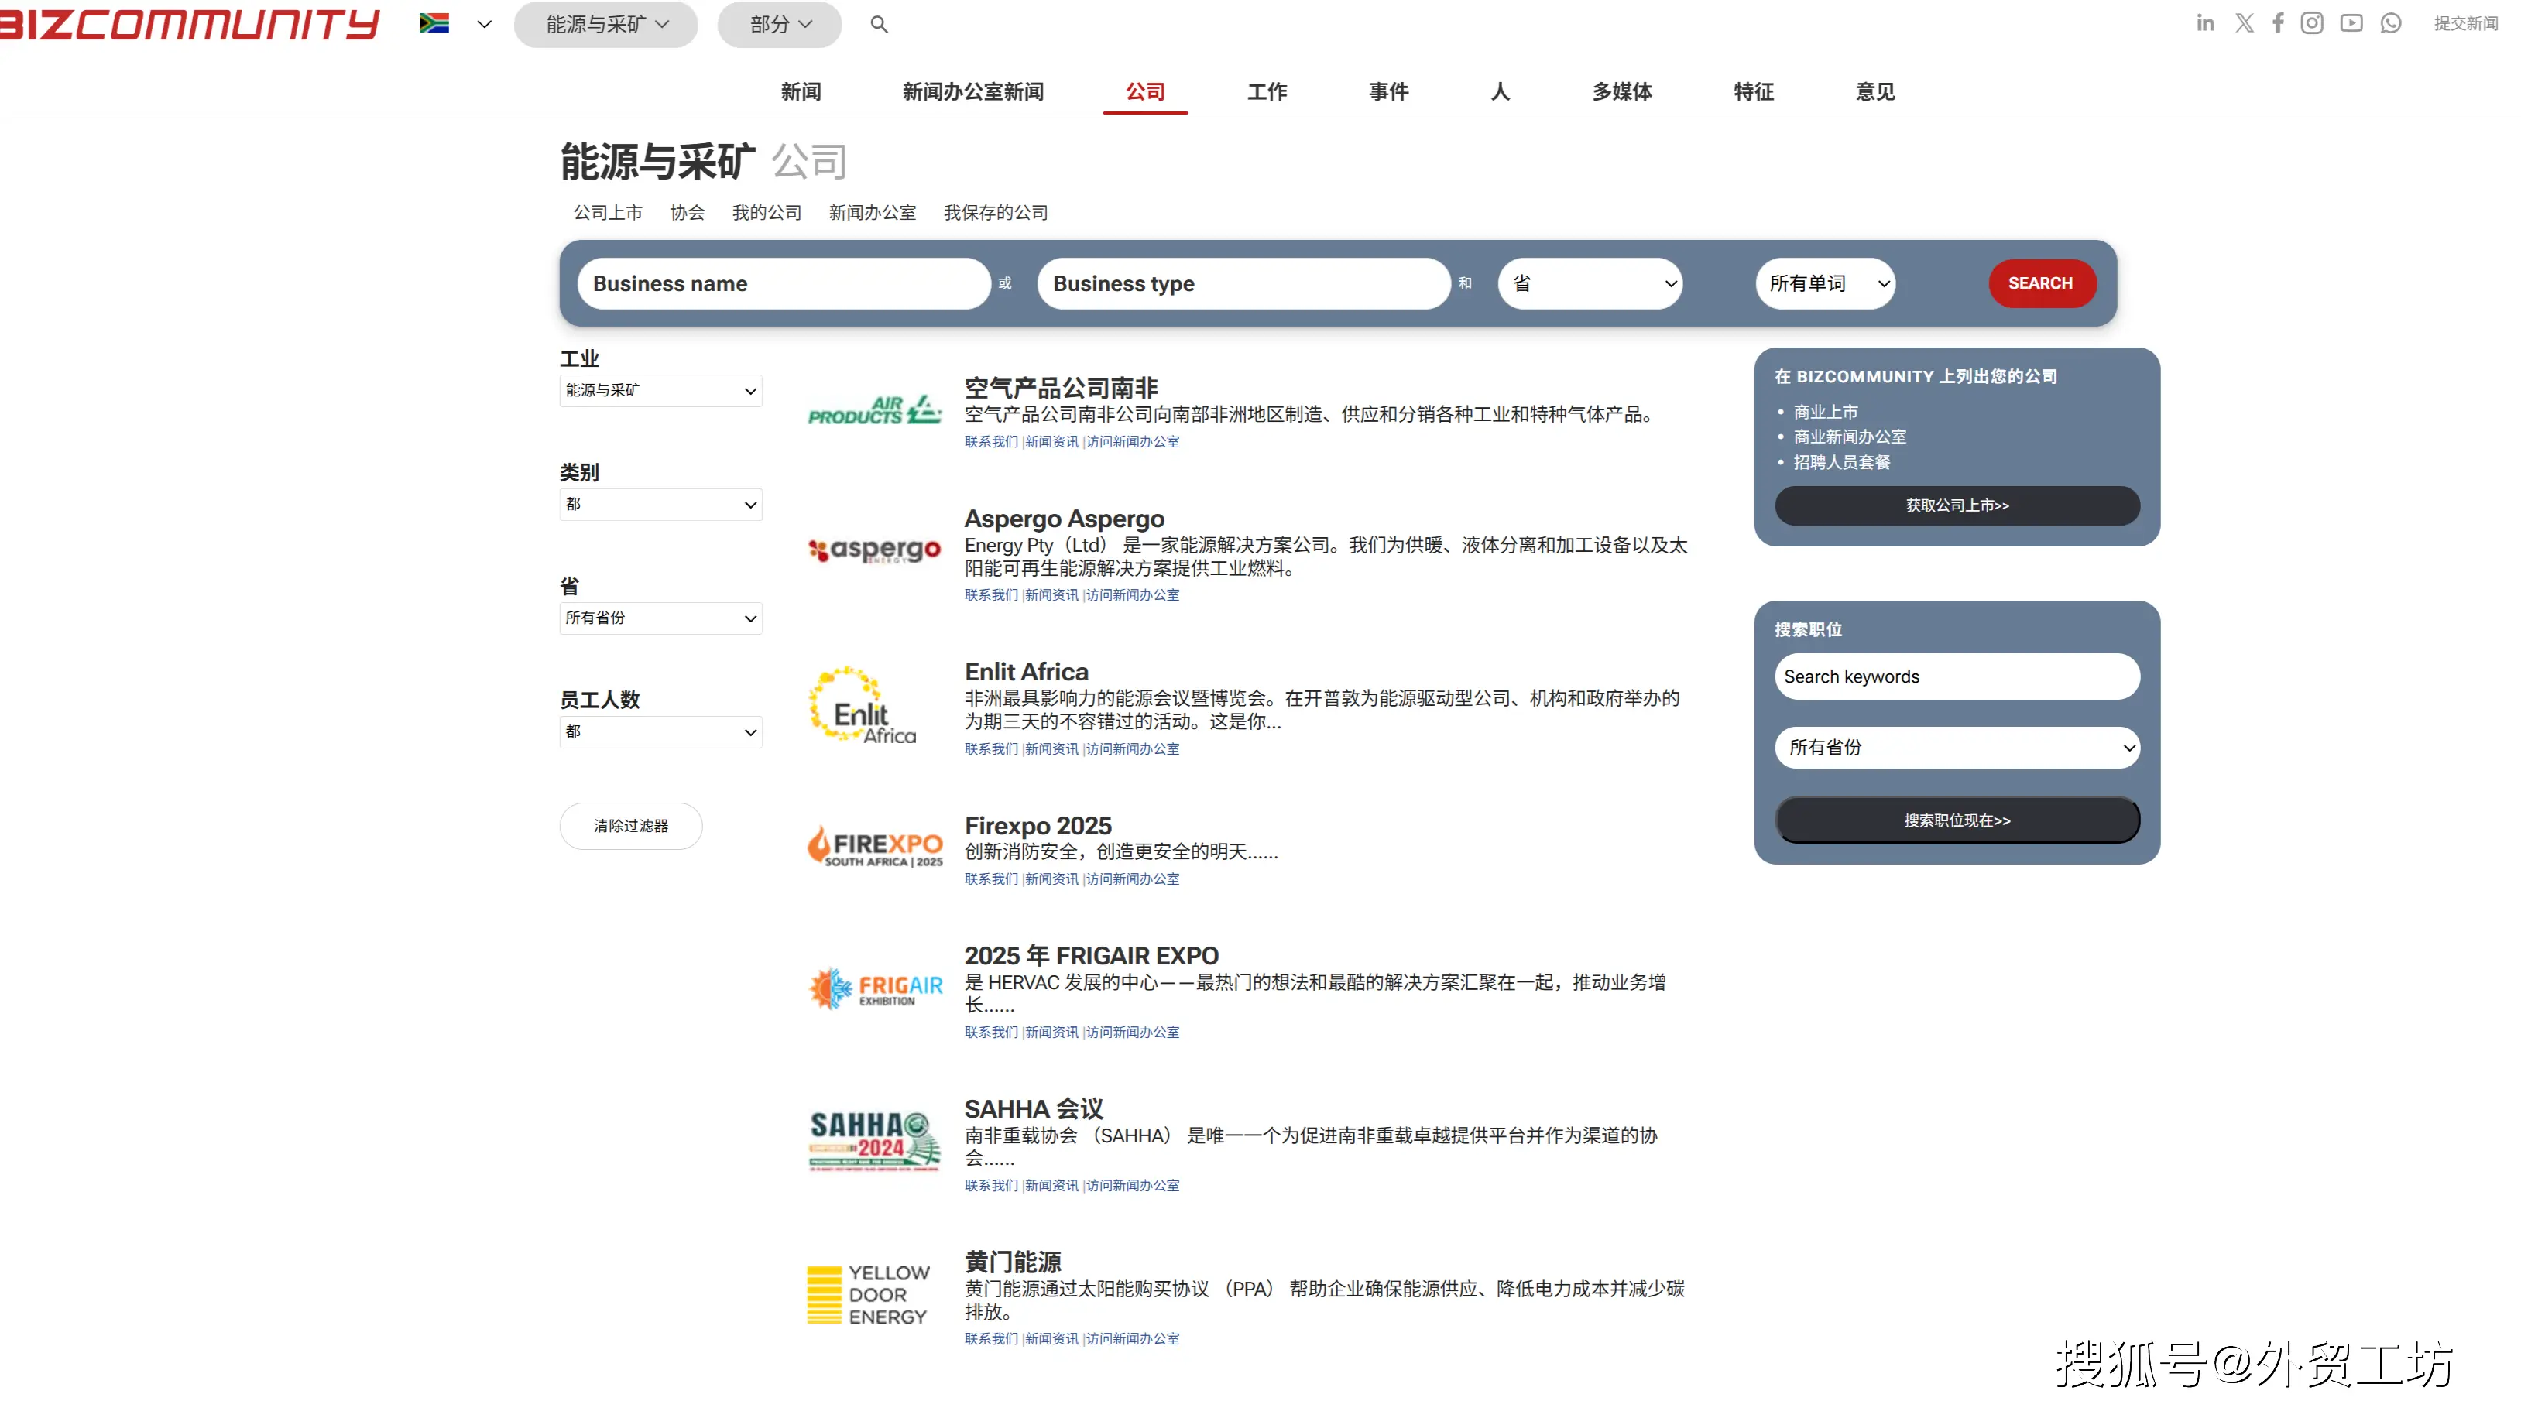2521x1418 pixels.
Task: Open the Aspergo Energy logo
Action: (x=874, y=550)
